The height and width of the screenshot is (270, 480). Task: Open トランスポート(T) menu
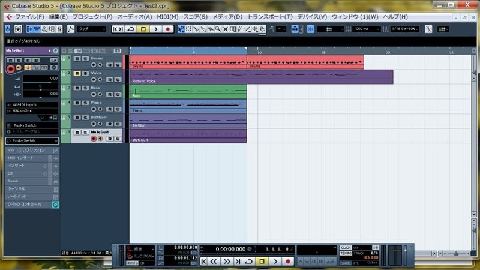pos(269,17)
